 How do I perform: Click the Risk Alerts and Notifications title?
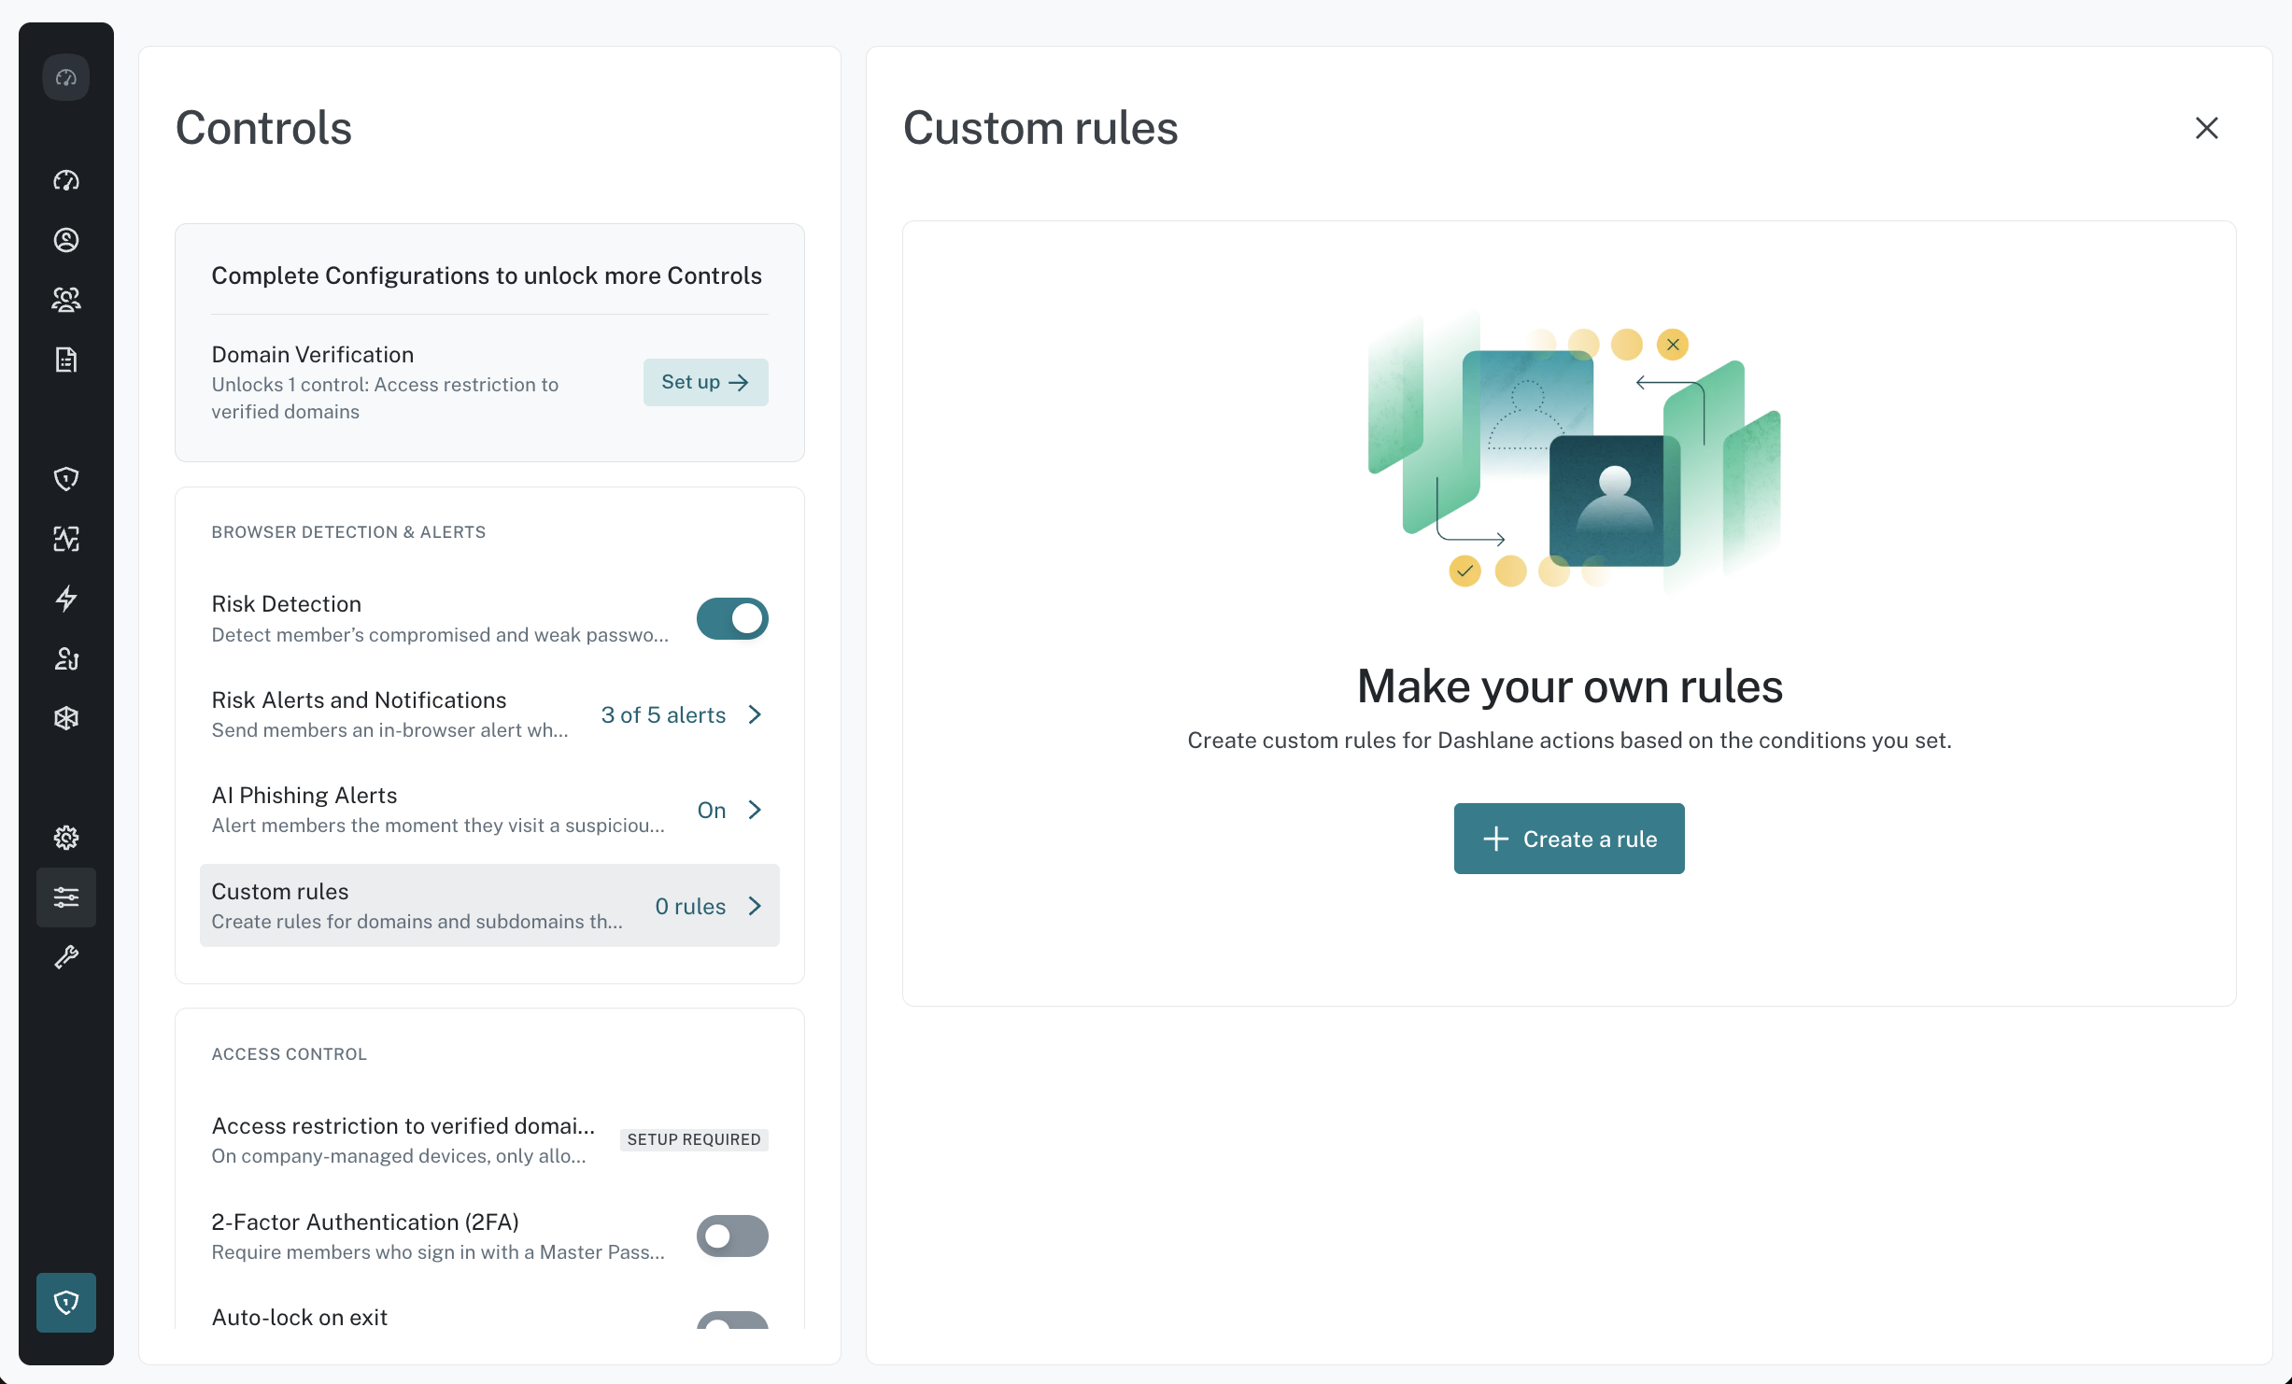[x=359, y=699]
